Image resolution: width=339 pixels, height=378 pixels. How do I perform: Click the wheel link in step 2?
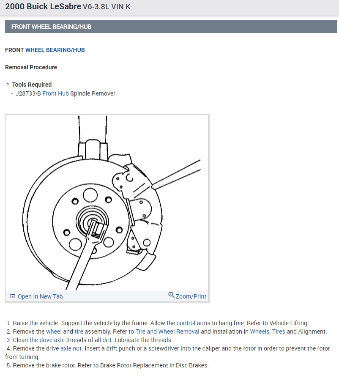54,331
